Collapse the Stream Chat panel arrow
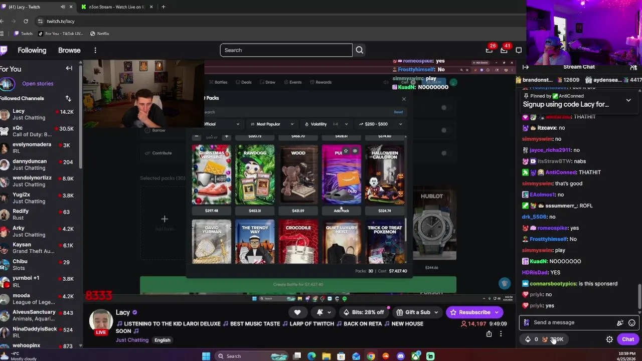 [525, 67]
